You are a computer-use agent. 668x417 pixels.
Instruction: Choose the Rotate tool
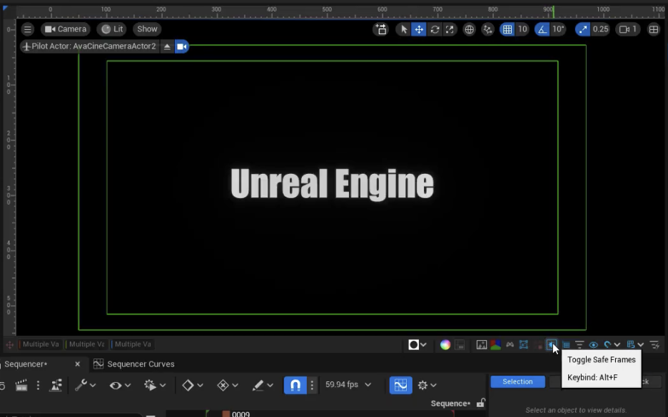tap(435, 29)
